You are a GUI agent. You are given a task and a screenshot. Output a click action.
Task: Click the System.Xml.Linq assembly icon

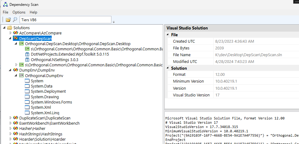pos(27,113)
